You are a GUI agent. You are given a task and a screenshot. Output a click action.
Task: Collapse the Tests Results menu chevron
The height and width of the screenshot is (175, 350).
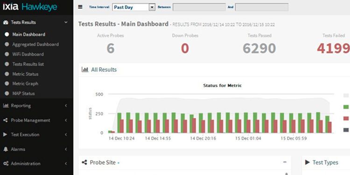click(x=66, y=22)
